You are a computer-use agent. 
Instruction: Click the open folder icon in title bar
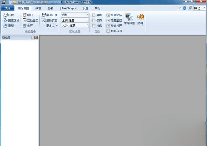pyautogui.click(x=15, y=2)
